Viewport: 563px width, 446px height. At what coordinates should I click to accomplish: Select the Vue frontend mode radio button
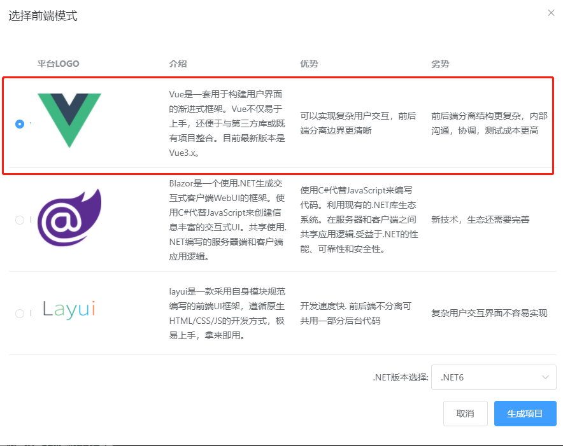pos(20,124)
